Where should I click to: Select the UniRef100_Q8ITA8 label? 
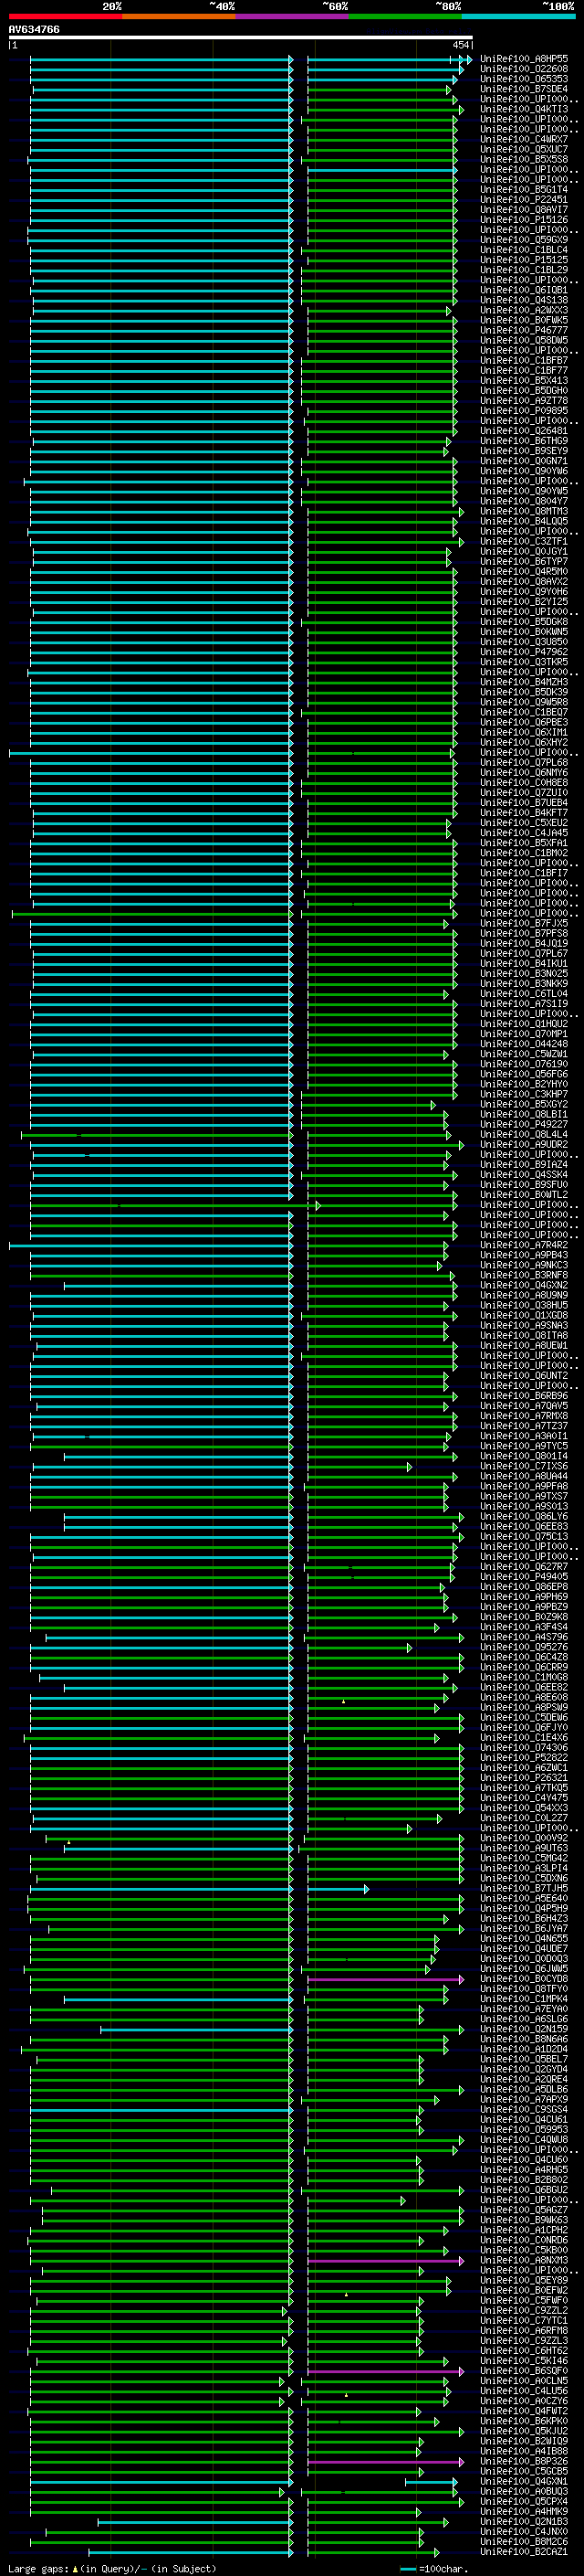tap(524, 1335)
